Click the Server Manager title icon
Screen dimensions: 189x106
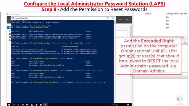click(x=8, y=14)
